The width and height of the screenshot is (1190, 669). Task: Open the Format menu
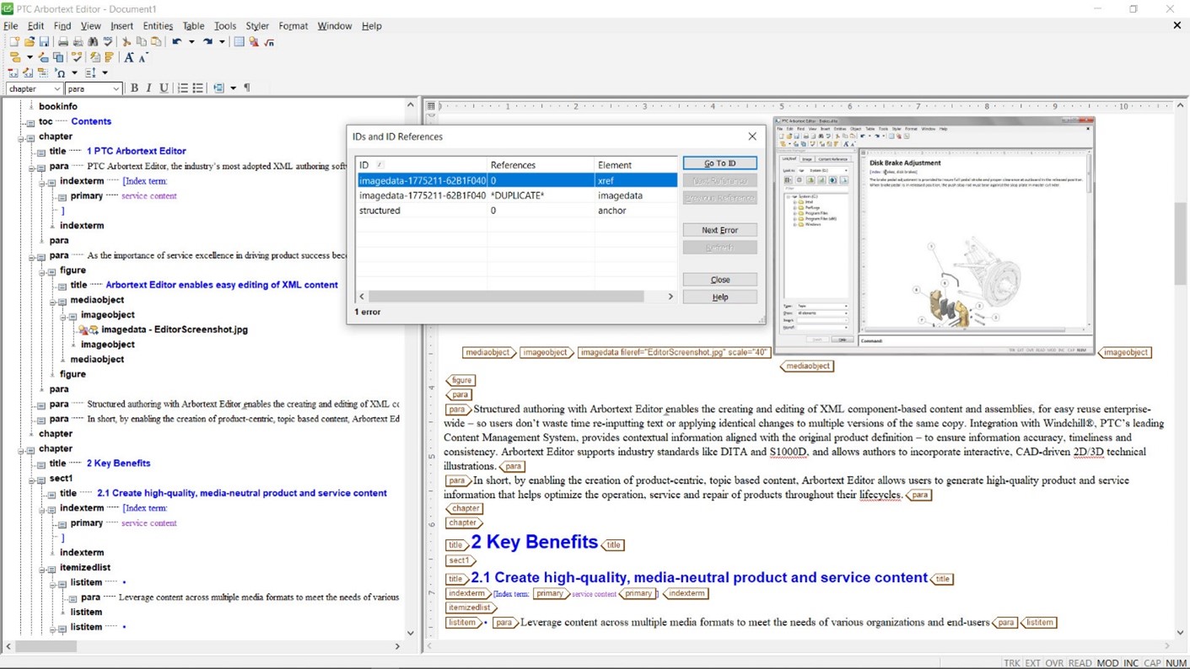coord(293,26)
